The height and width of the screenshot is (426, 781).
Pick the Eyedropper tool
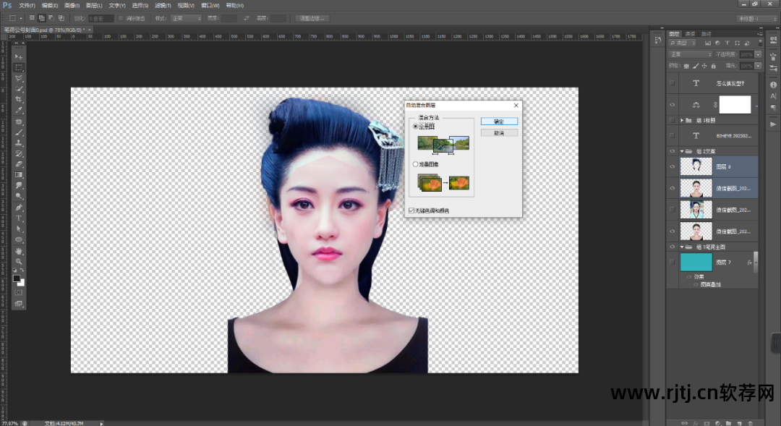(19, 110)
